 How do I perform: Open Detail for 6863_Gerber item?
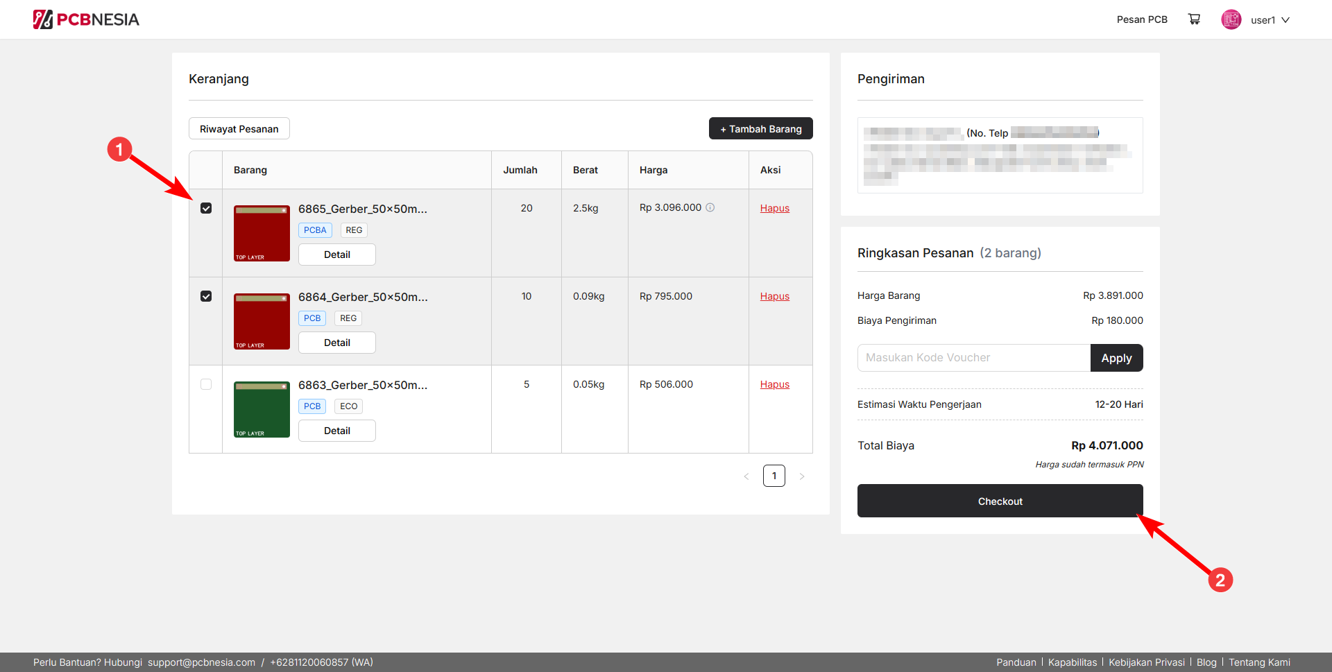pos(337,431)
